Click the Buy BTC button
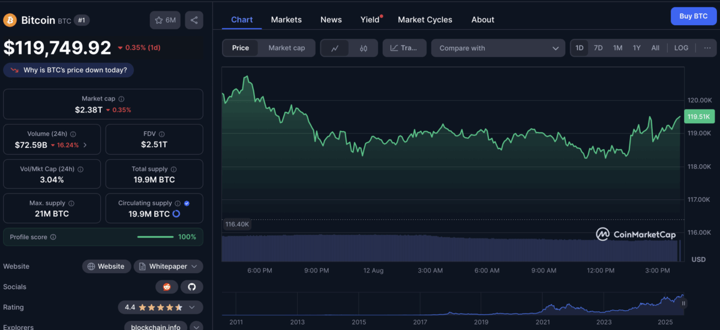 coord(694,16)
